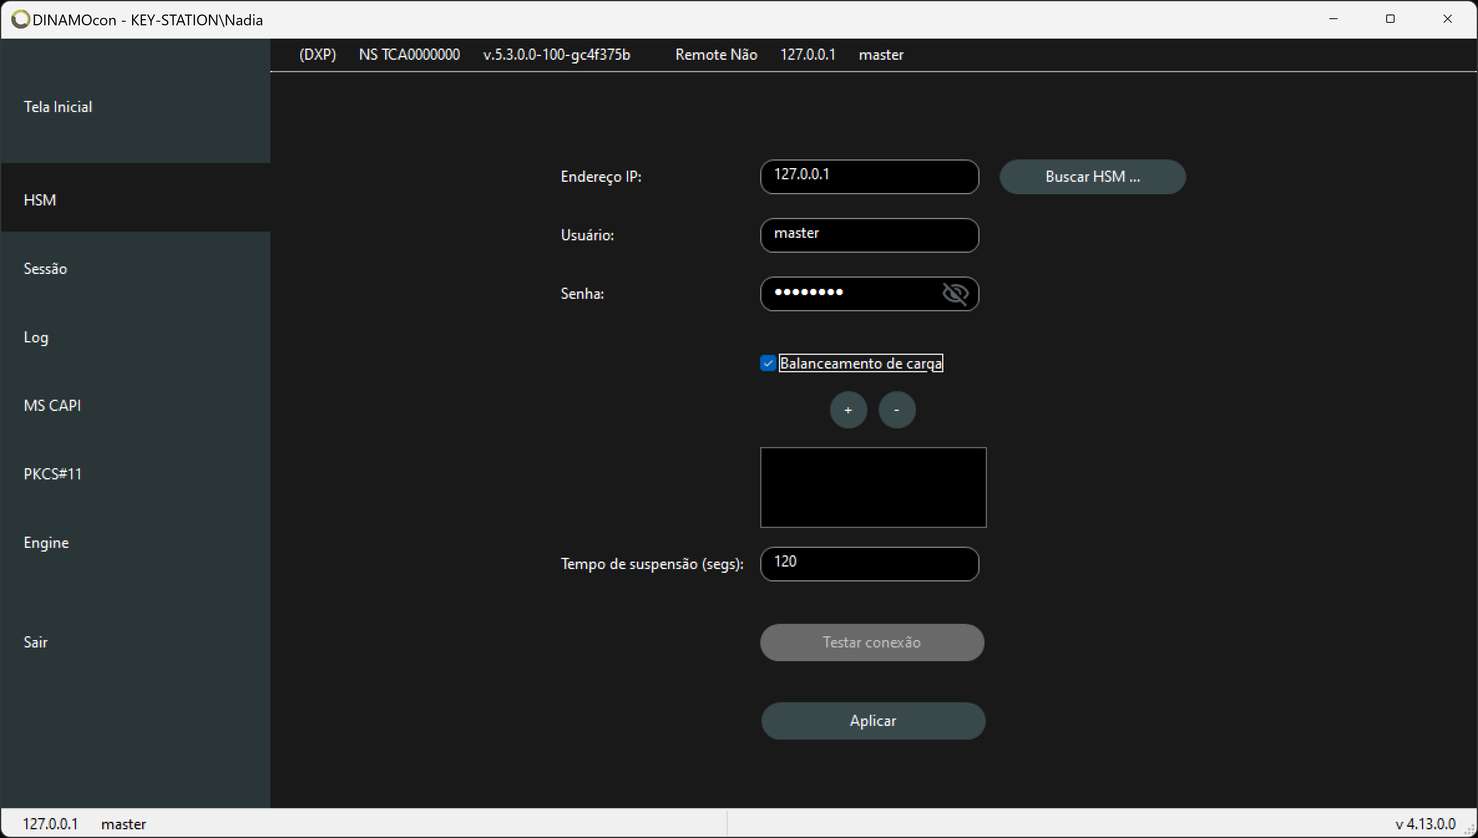Click Testar conexão button
Viewport: 1478px width, 838px height.
point(872,641)
